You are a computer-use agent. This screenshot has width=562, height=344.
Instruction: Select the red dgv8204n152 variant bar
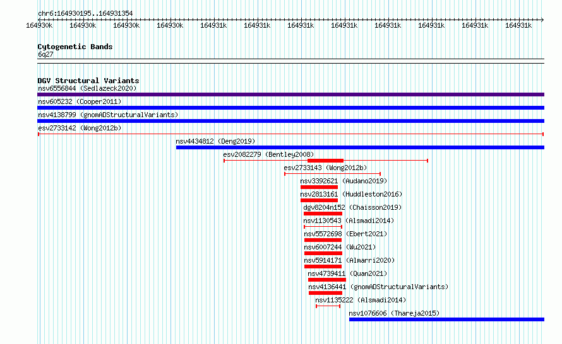click(323, 214)
